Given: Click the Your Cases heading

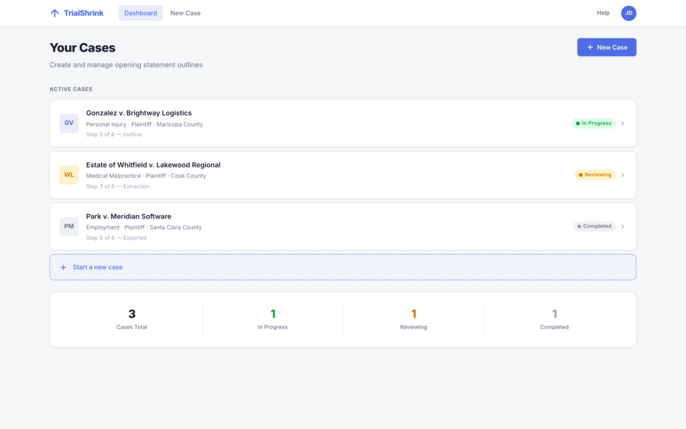Looking at the screenshot, I should pos(82,48).
